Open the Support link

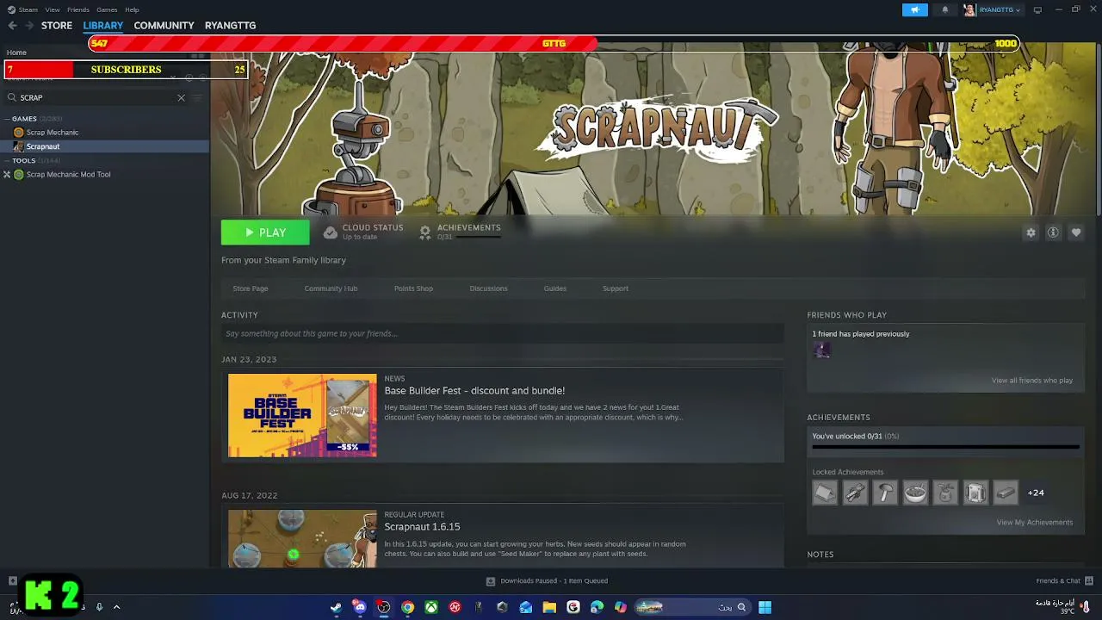click(616, 288)
